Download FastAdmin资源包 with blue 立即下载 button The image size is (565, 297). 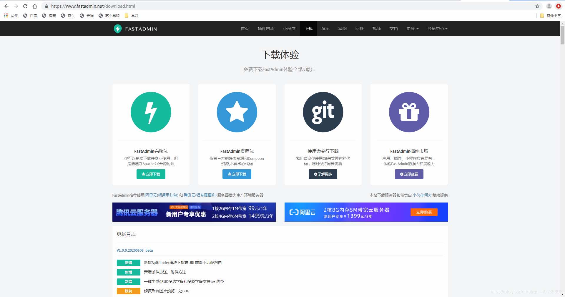[237, 174]
